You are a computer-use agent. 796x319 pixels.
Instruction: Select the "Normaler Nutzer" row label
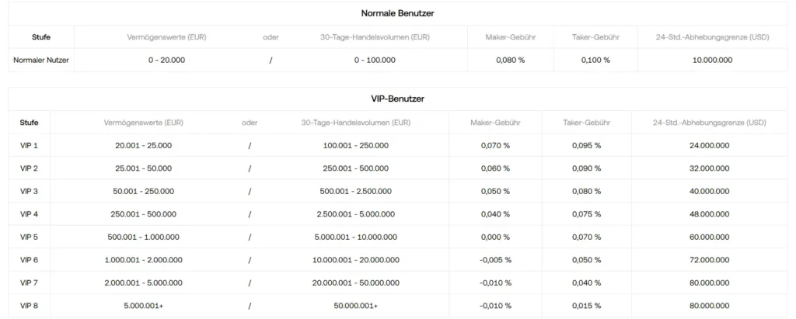pyautogui.click(x=42, y=60)
